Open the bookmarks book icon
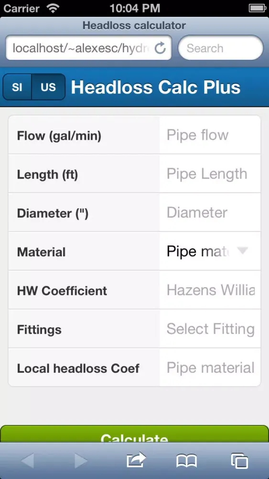Image resolution: width=269 pixels, height=479 pixels. click(x=186, y=461)
